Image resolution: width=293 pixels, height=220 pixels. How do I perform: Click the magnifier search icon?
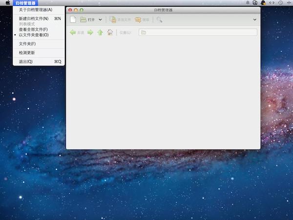pos(159,20)
